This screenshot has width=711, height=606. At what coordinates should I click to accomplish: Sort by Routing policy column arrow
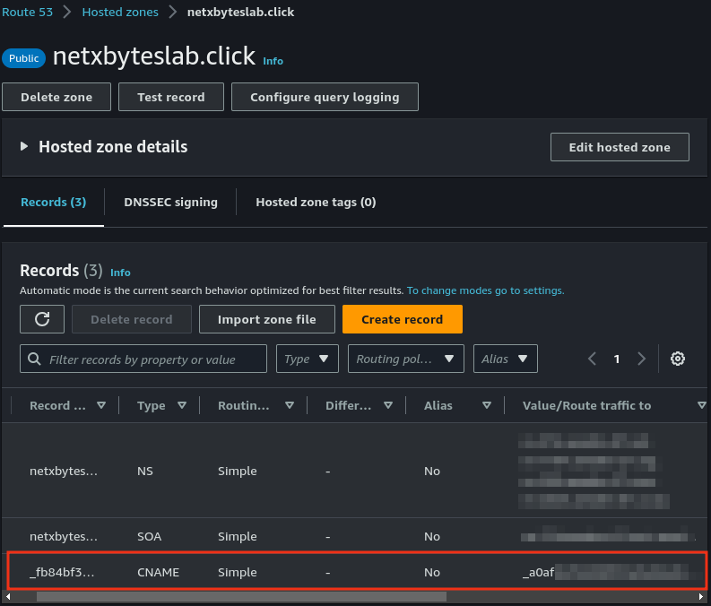pyautogui.click(x=290, y=405)
